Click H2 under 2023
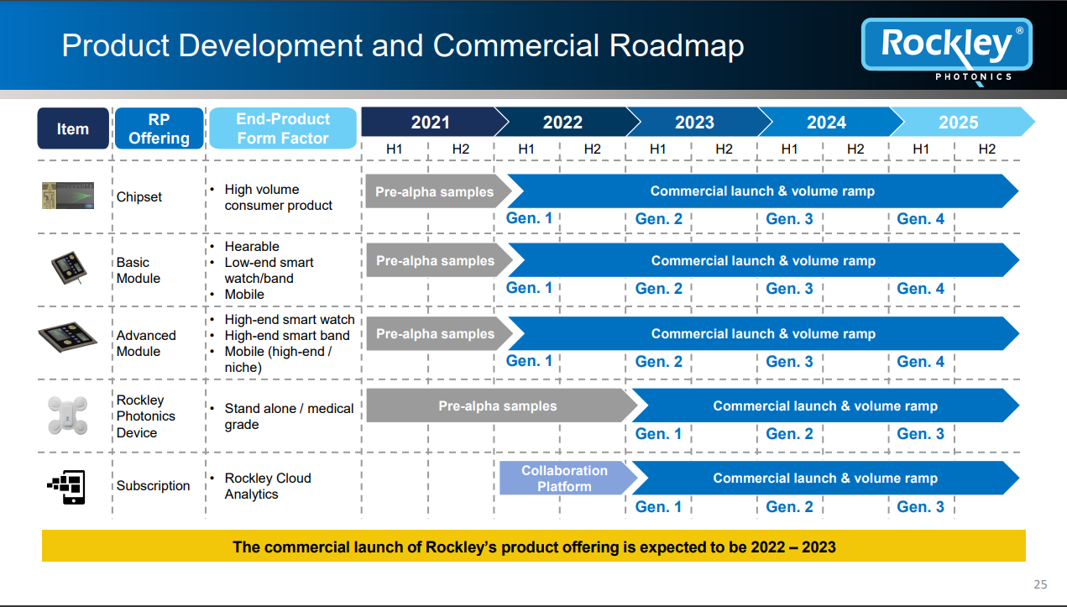This screenshot has height=607, width=1067. tap(724, 149)
